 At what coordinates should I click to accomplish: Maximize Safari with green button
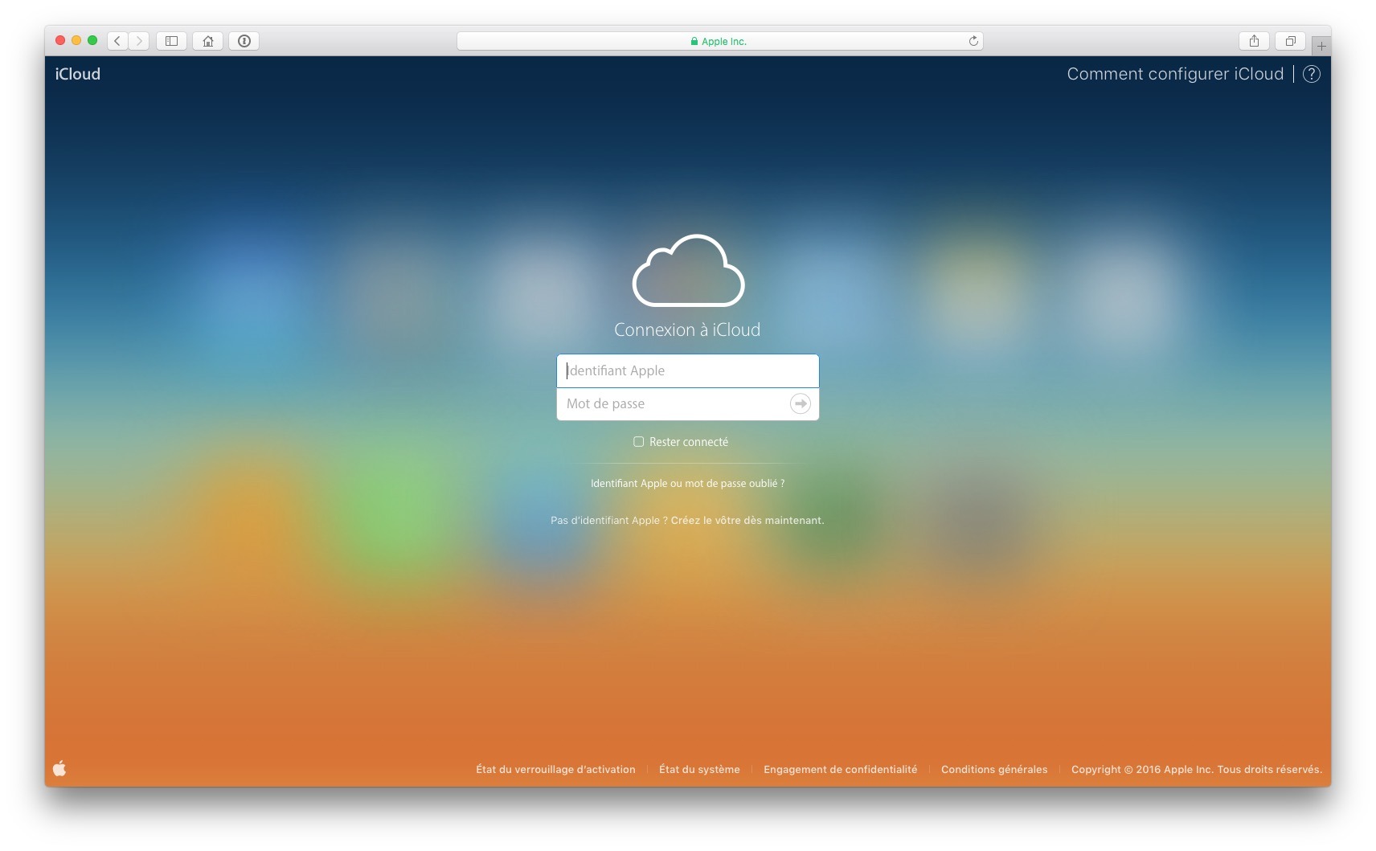(92, 40)
